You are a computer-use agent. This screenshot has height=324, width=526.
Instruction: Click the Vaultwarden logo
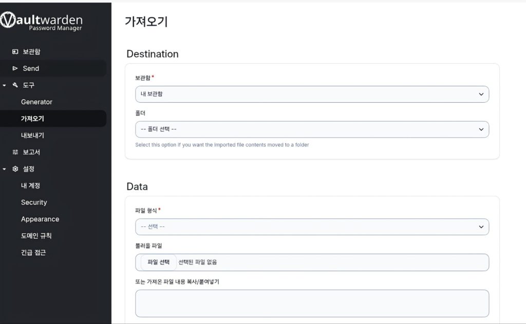coord(41,21)
